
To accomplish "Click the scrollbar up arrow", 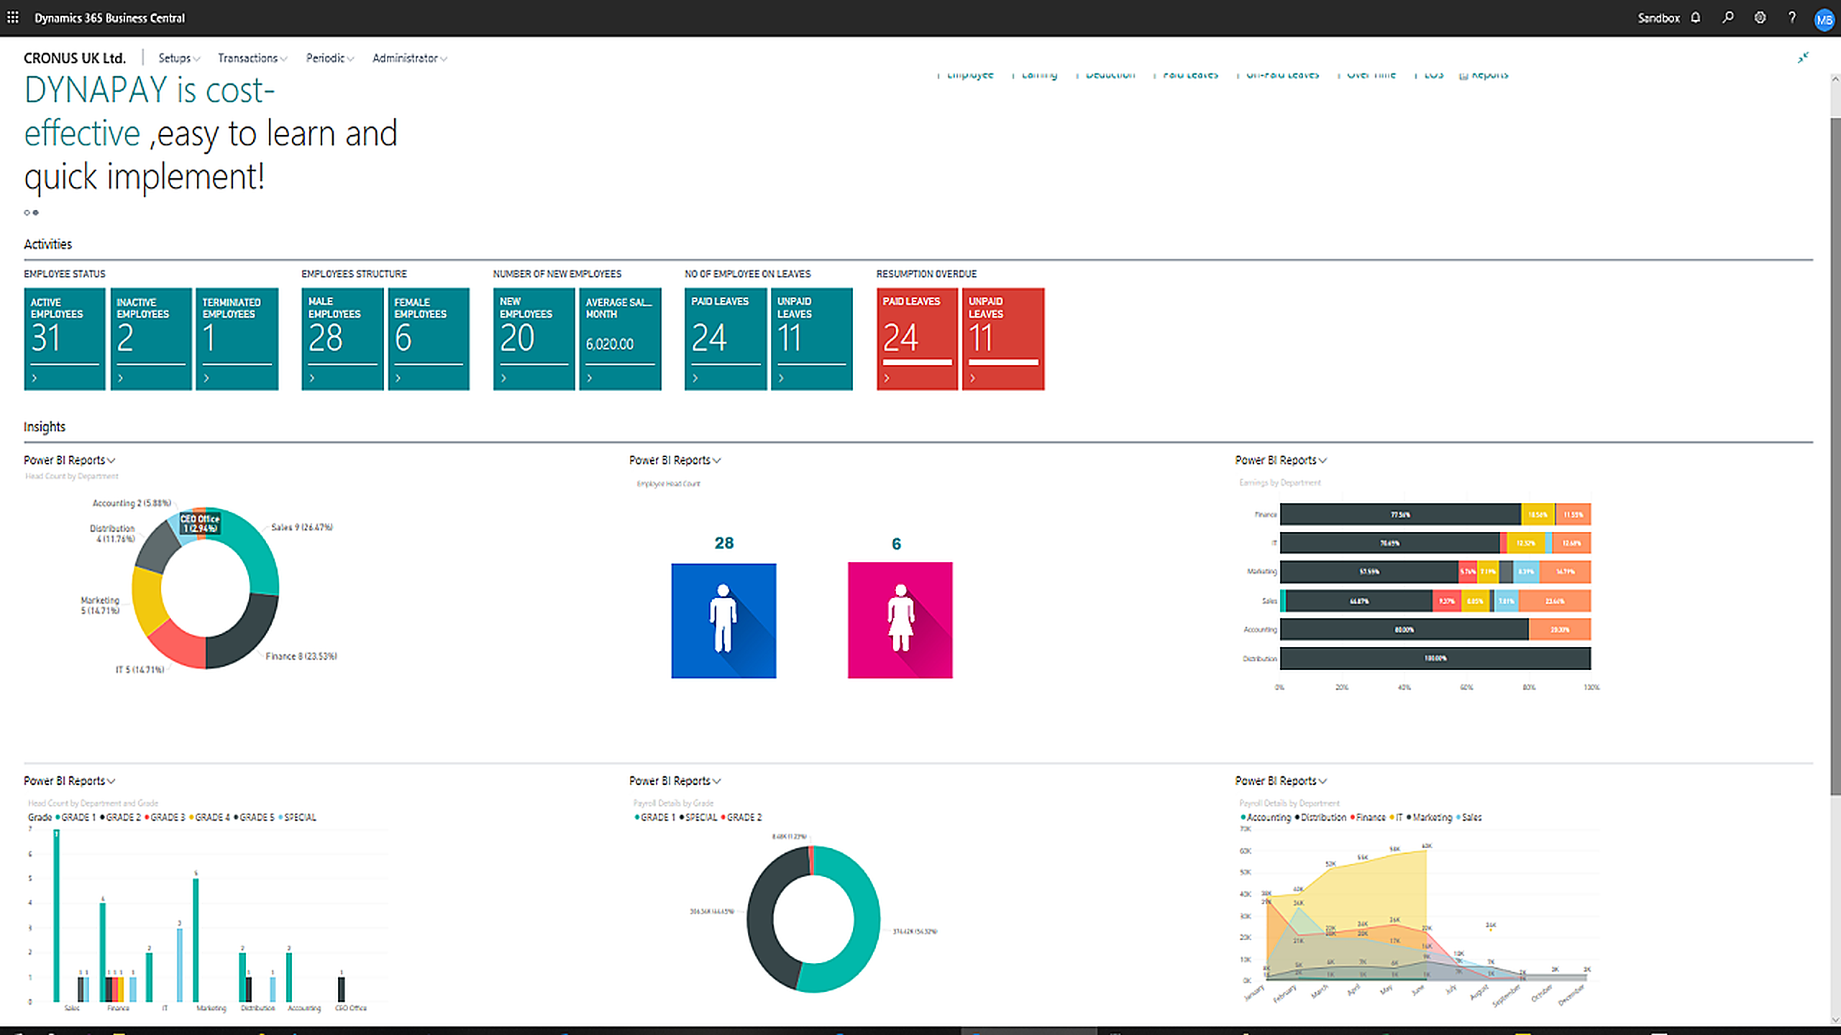I will click(1835, 78).
